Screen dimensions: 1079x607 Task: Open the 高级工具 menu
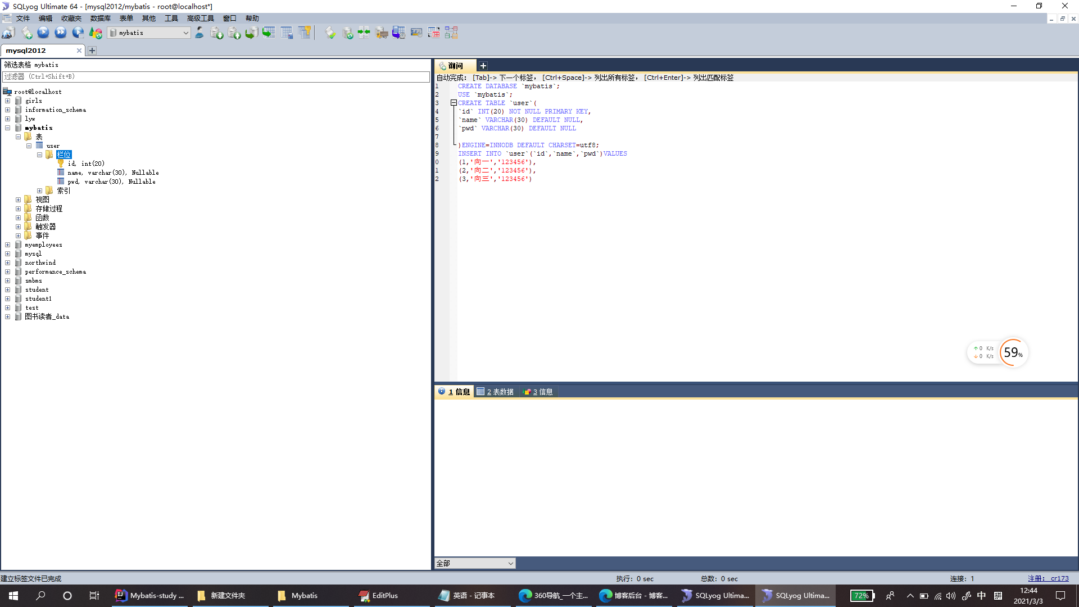pos(200,19)
